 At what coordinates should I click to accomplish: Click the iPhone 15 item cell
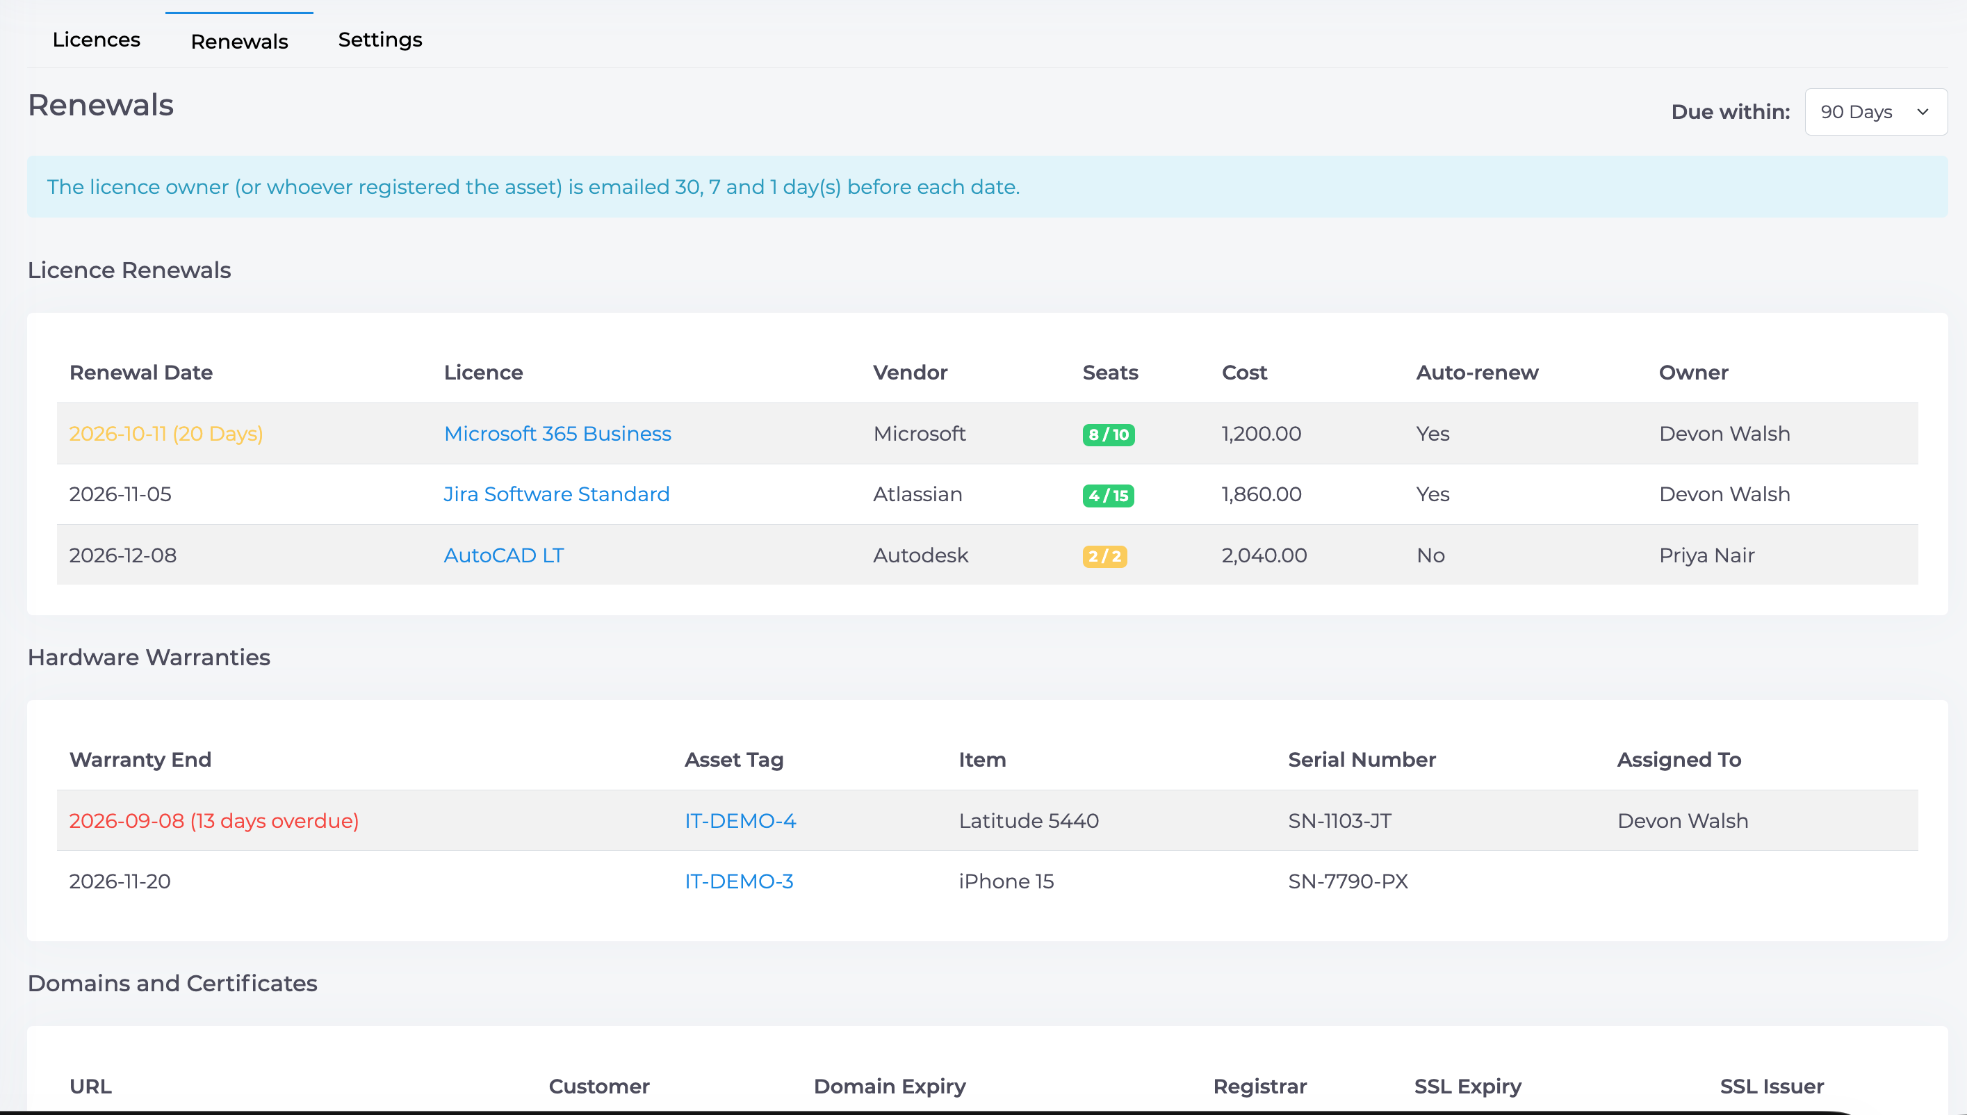pyautogui.click(x=1006, y=881)
